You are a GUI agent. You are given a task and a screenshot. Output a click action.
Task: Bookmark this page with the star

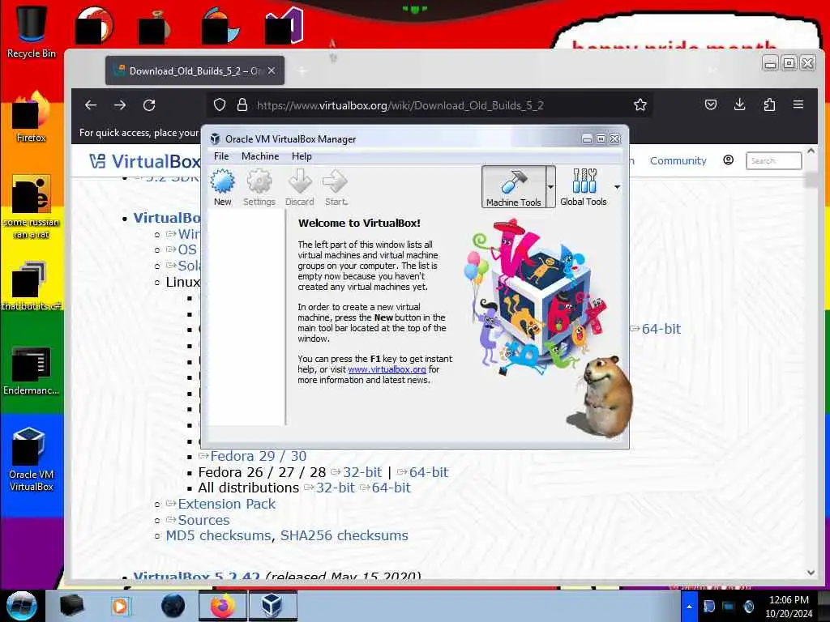click(640, 105)
